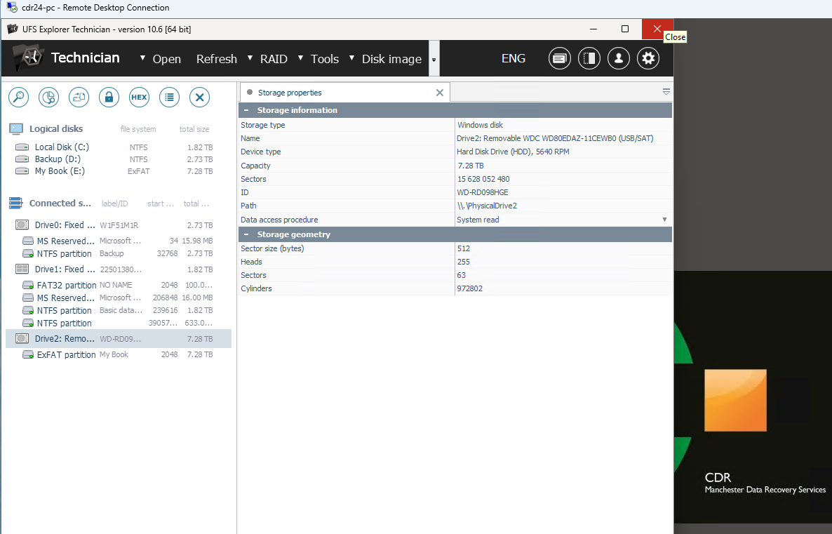Viewport: 832px width, 534px height.
Task: Click the padlock decrypt storage icon
Action: coord(109,97)
